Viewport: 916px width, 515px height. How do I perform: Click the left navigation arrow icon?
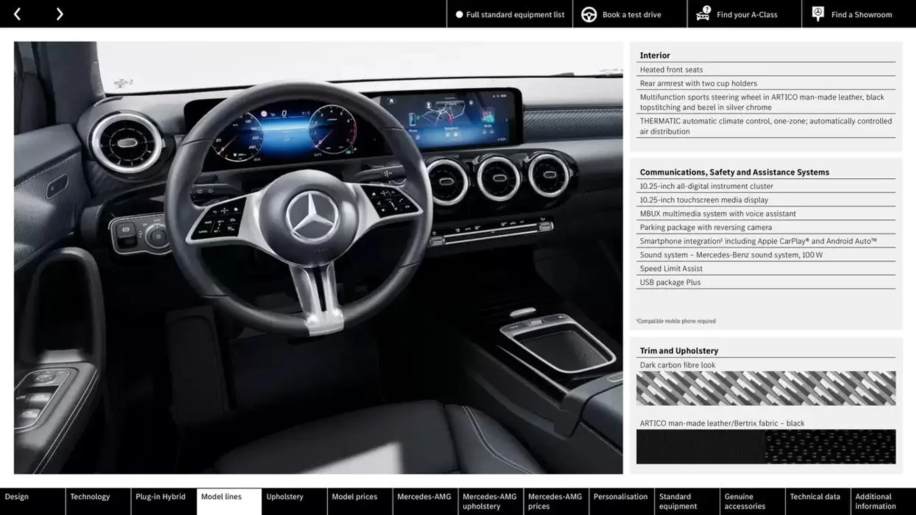pos(17,14)
